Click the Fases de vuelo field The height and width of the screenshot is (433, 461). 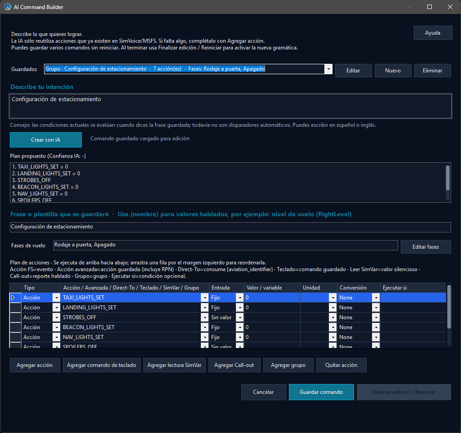(226, 245)
